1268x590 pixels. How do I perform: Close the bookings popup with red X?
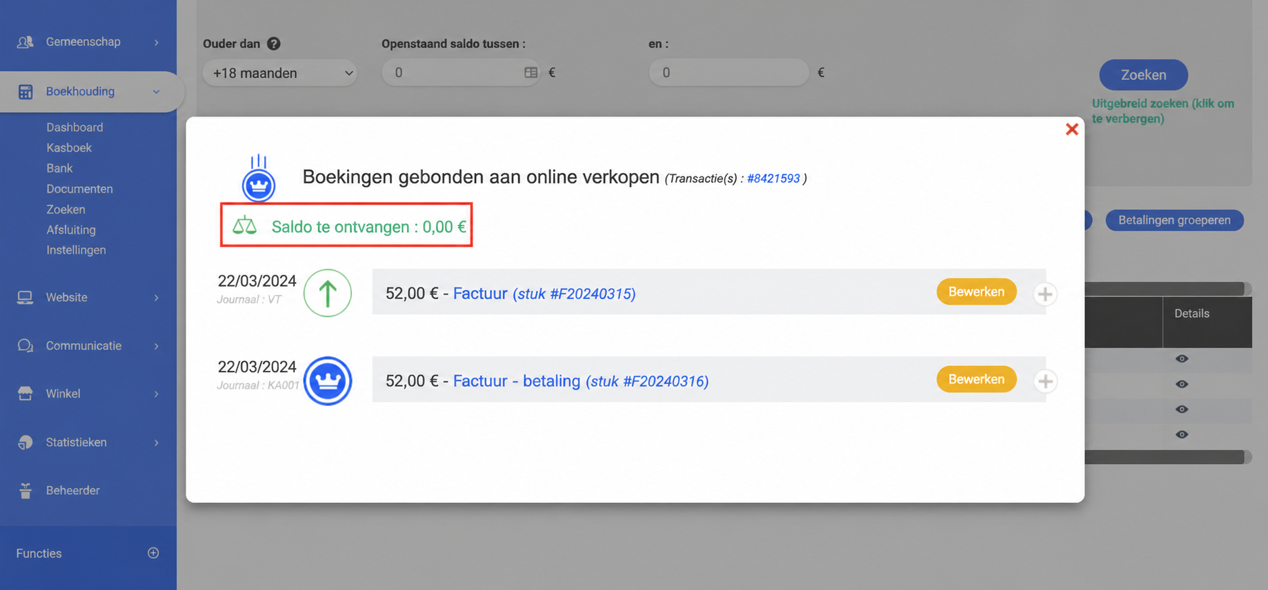[x=1071, y=129]
